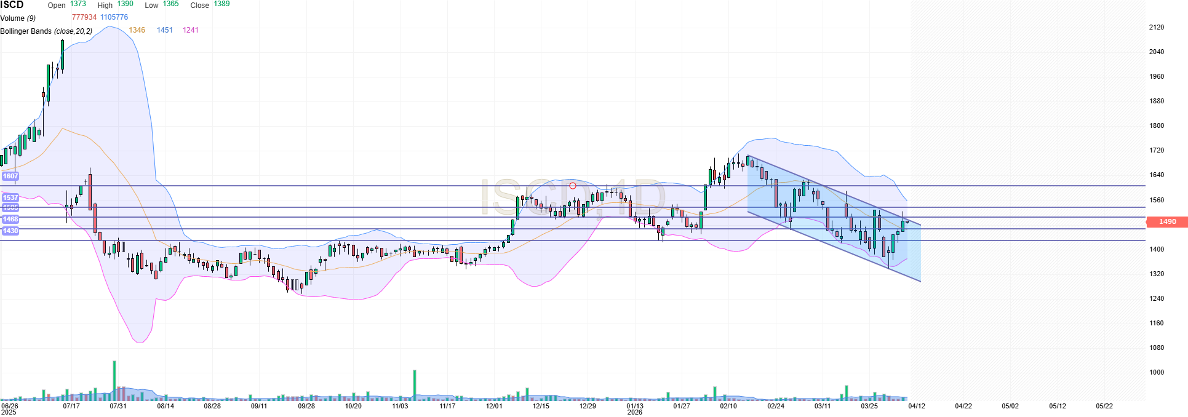The height and width of the screenshot is (417, 1188).
Task: Select the 1537 horizontal line label
Action: [10, 197]
